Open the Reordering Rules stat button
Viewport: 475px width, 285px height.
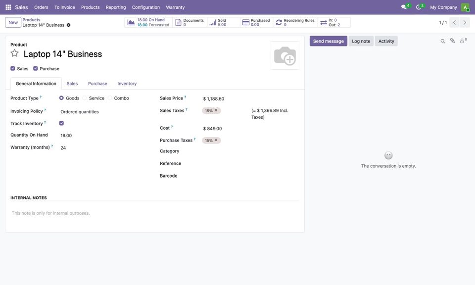point(295,22)
